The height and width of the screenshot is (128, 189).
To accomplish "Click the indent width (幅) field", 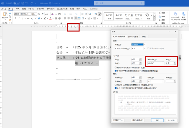I will tap(169, 63).
